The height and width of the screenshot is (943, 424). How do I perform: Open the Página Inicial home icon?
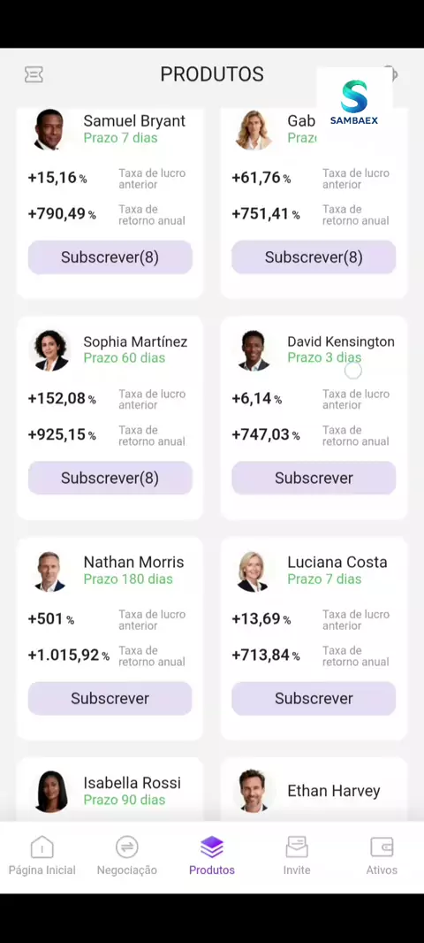pos(42,847)
